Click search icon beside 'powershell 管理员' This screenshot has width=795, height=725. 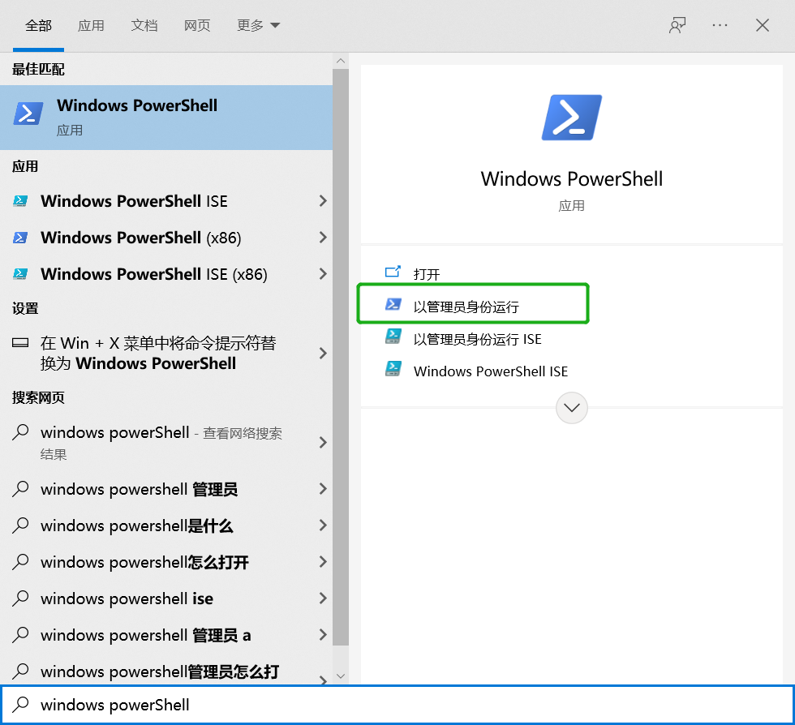pyautogui.click(x=20, y=489)
